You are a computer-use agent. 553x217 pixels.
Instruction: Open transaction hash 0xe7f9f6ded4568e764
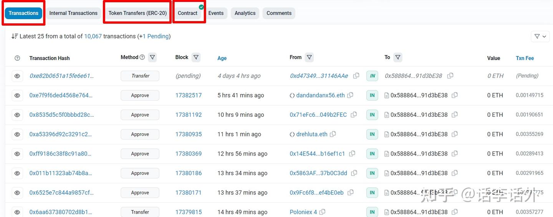[x=61, y=95]
